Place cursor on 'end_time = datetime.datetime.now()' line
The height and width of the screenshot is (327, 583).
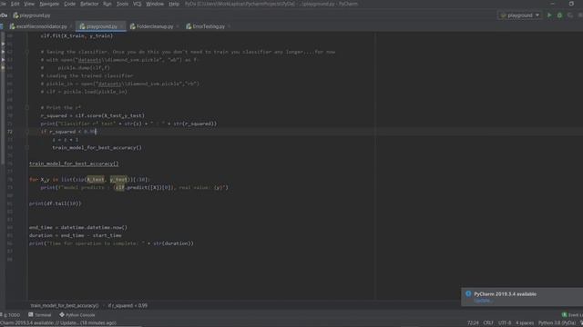coord(78,227)
